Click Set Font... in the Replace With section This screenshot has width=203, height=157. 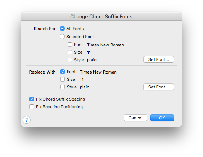(159, 87)
